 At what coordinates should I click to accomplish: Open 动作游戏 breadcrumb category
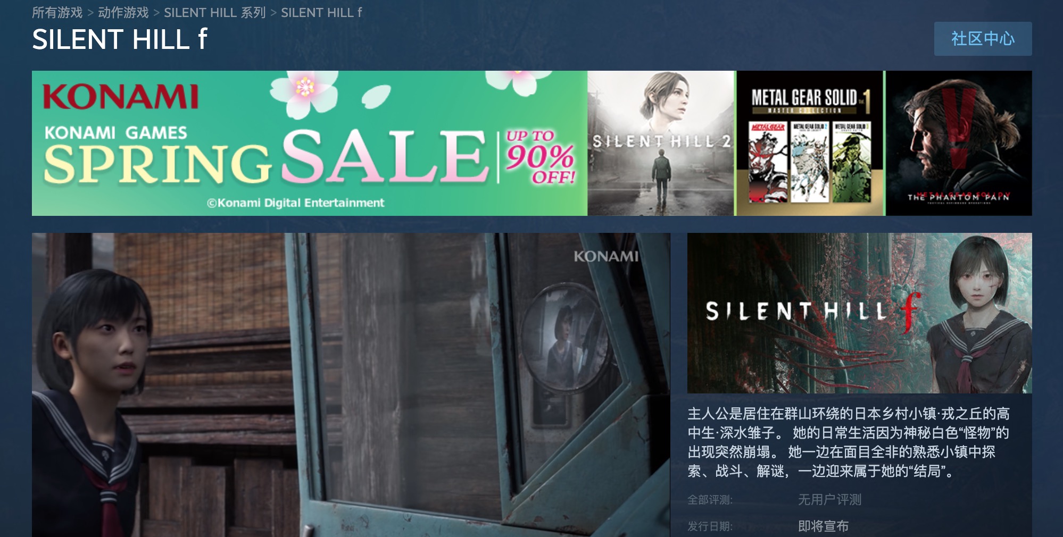123,12
